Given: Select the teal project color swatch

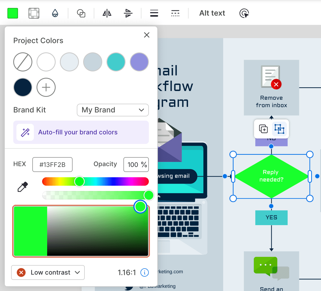Looking at the screenshot, I should (116, 62).
